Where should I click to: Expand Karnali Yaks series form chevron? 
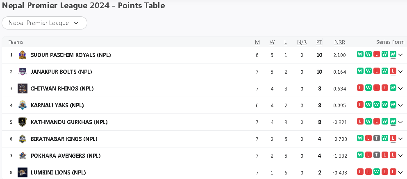pos(400,105)
